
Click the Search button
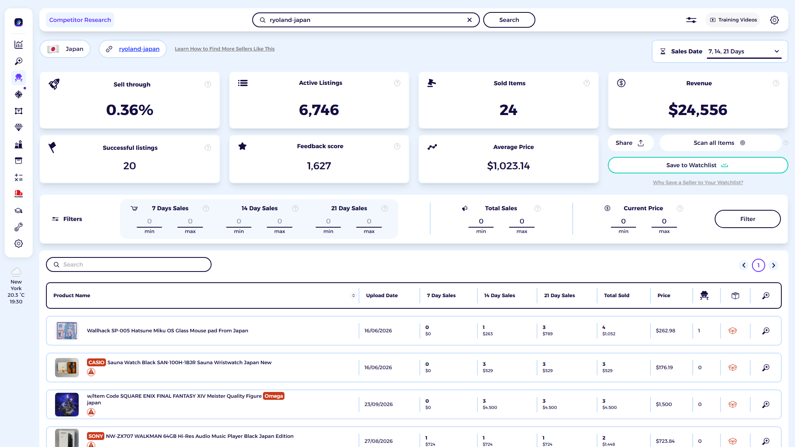[509, 20]
